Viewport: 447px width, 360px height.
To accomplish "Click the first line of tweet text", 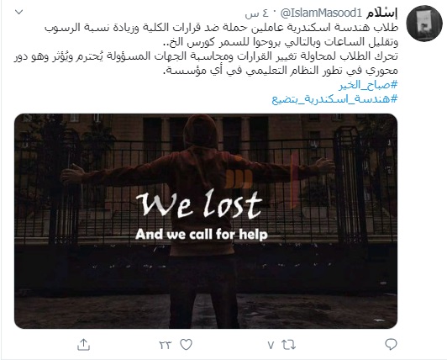I will pyautogui.click(x=221, y=28).
